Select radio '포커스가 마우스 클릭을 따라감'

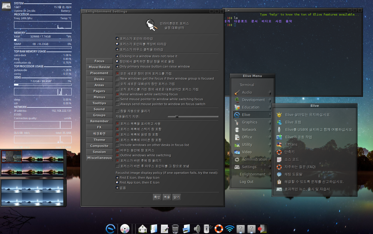(x=117, y=49)
